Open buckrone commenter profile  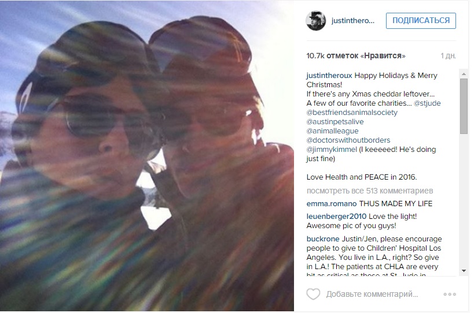click(x=323, y=239)
